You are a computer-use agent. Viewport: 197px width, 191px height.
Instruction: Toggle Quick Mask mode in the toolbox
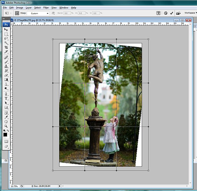6,141
